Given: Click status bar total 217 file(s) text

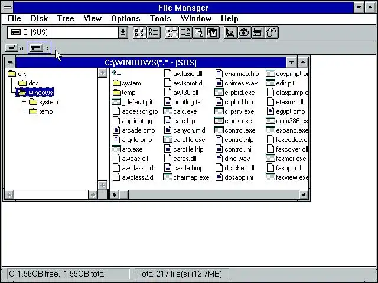Looking at the screenshot, I should coord(179,274).
